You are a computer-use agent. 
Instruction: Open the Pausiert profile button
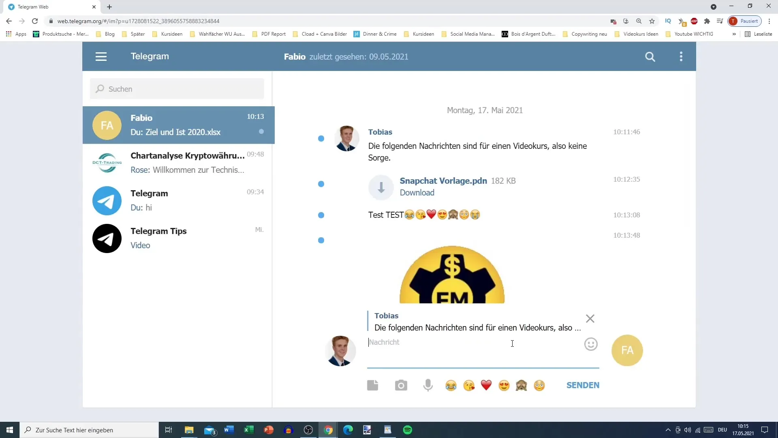coord(744,21)
